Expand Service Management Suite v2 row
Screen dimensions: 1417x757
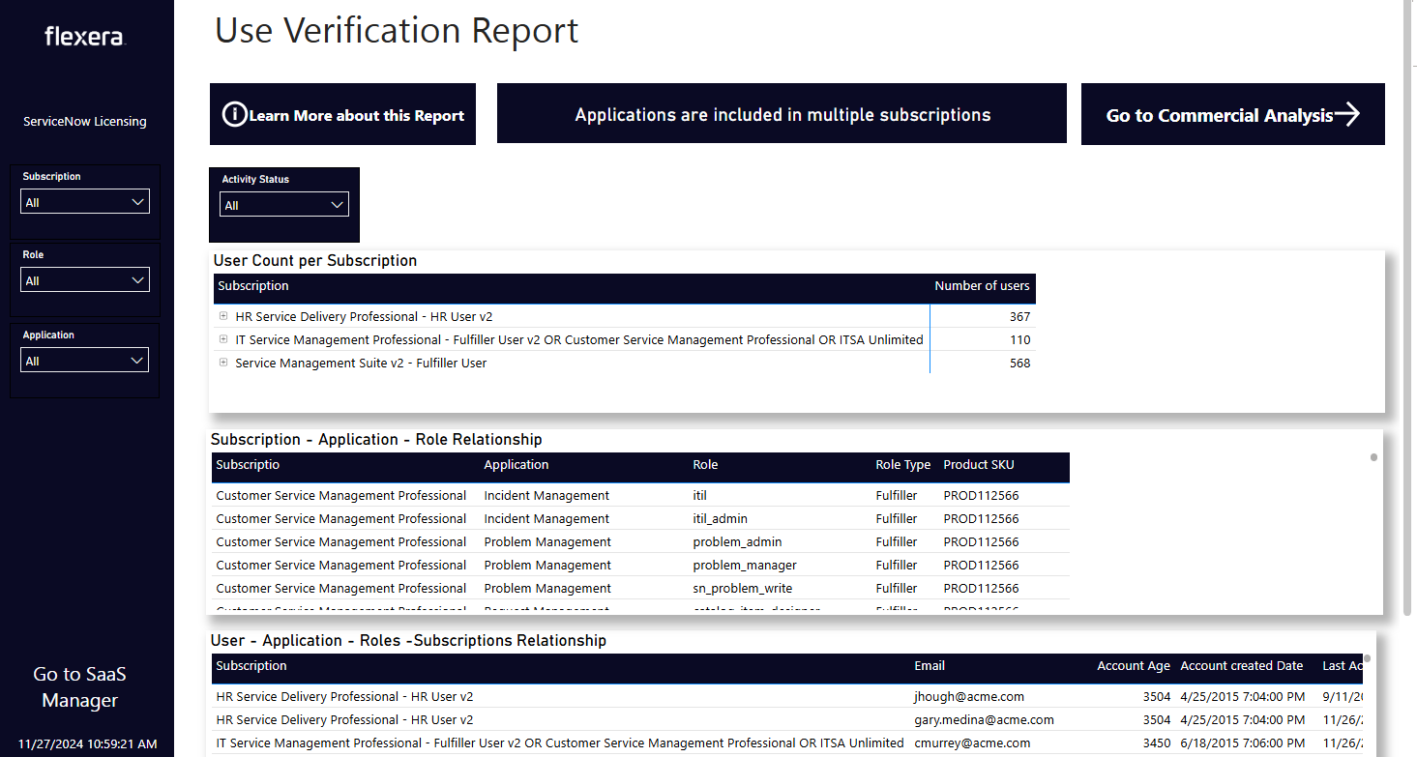(x=223, y=363)
